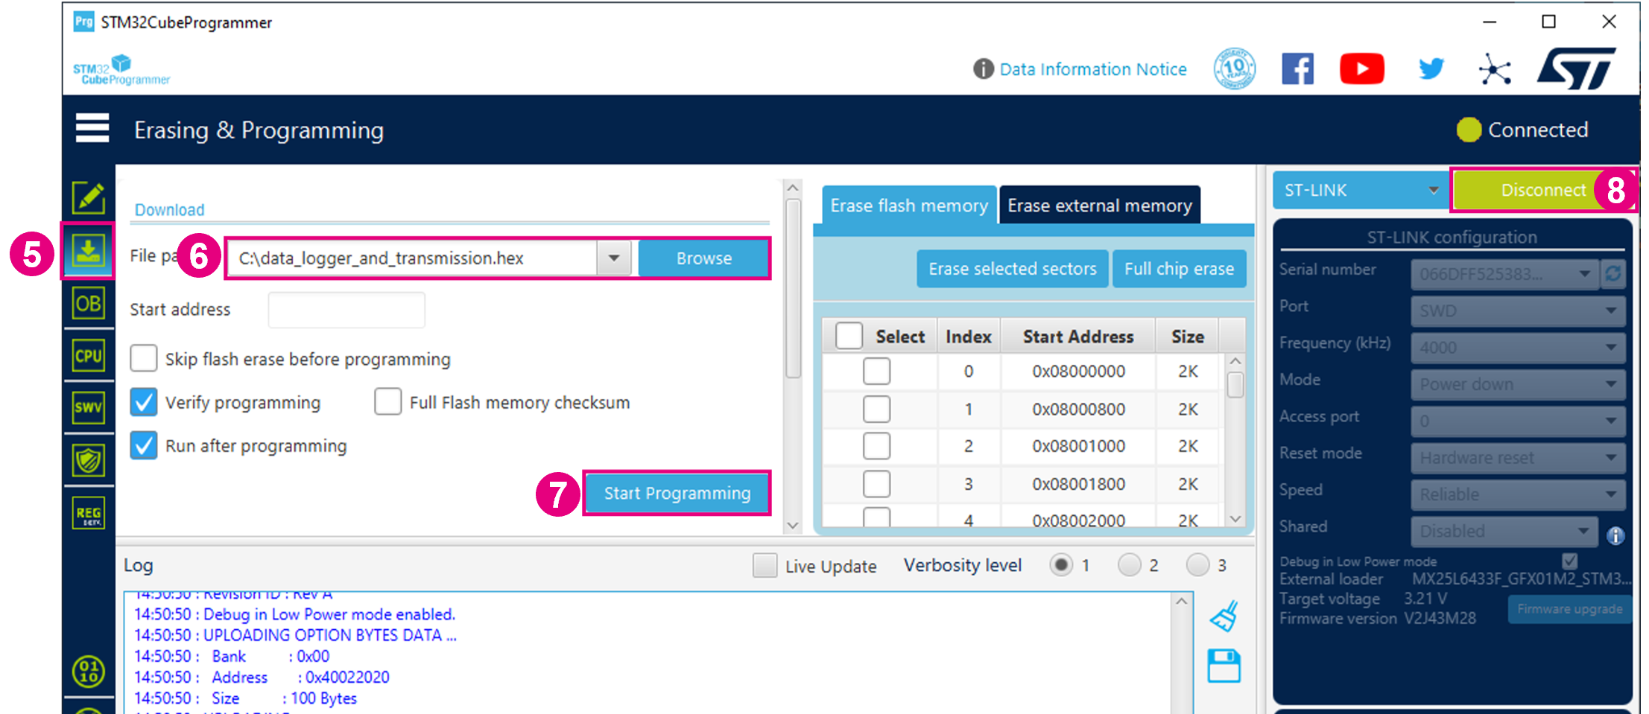Switch to Erase flash memory tab
1649x714 pixels.
click(909, 205)
